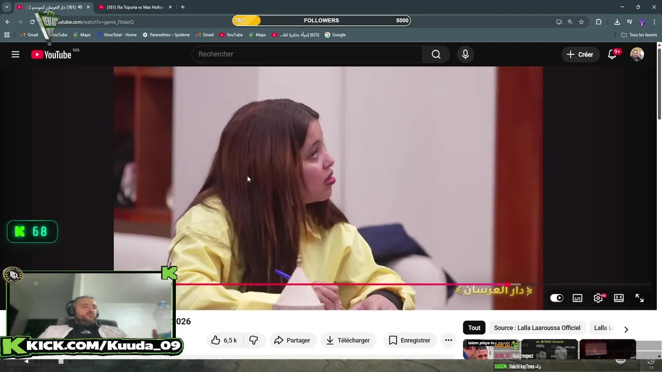
Task: Select Source : Lalla Laaroussa Officiel chip
Action: pos(537,328)
